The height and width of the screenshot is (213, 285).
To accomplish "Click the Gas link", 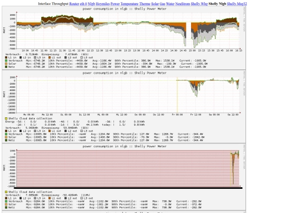I will 163,4.
